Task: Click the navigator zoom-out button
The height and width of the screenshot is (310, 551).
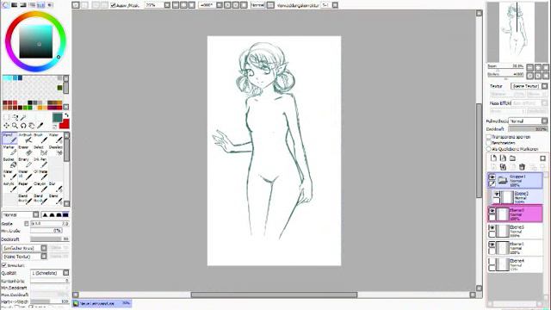Action: pos(530,67)
